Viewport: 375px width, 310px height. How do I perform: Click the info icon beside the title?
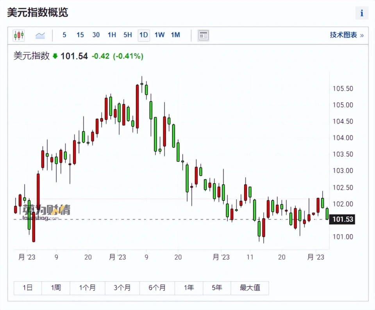click(362, 13)
